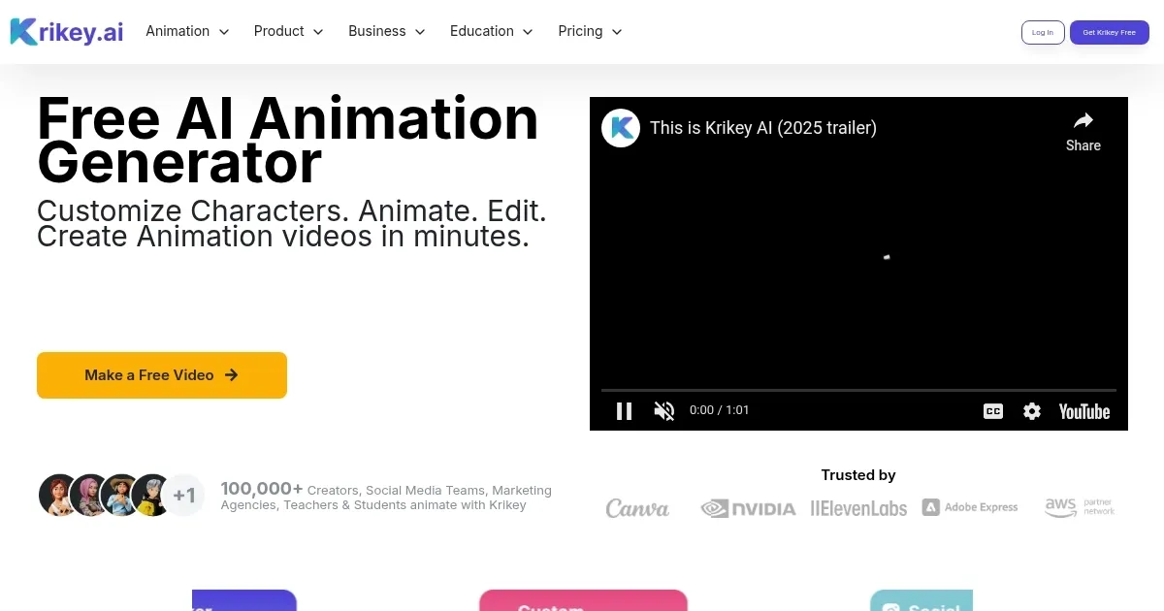The height and width of the screenshot is (611, 1164).
Task: Open the Education menu
Action: [491, 31]
